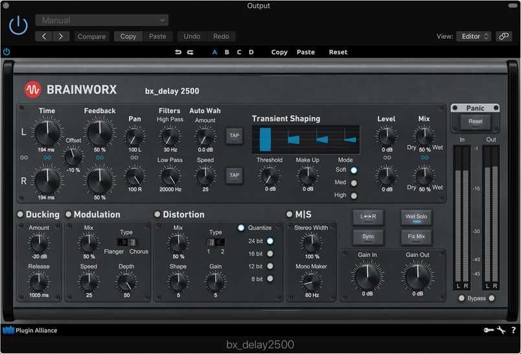Image resolution: width=521 pixels, height=354 pixels.
Task: Toggle the Quantize LED
Action: [241, 228]
